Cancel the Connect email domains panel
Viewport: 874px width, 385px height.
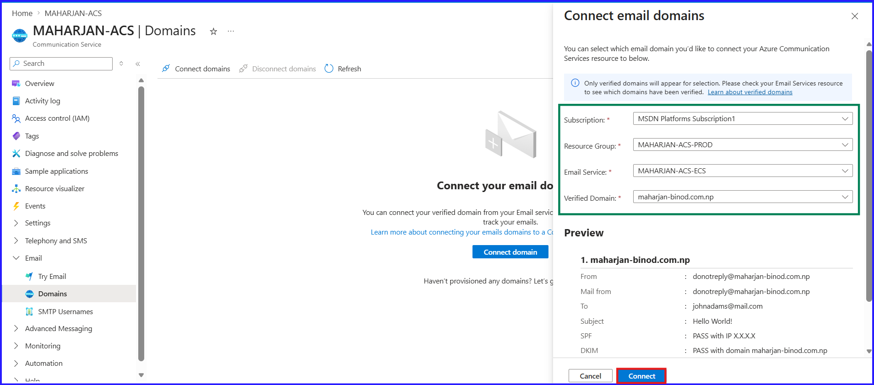(590, 376)
